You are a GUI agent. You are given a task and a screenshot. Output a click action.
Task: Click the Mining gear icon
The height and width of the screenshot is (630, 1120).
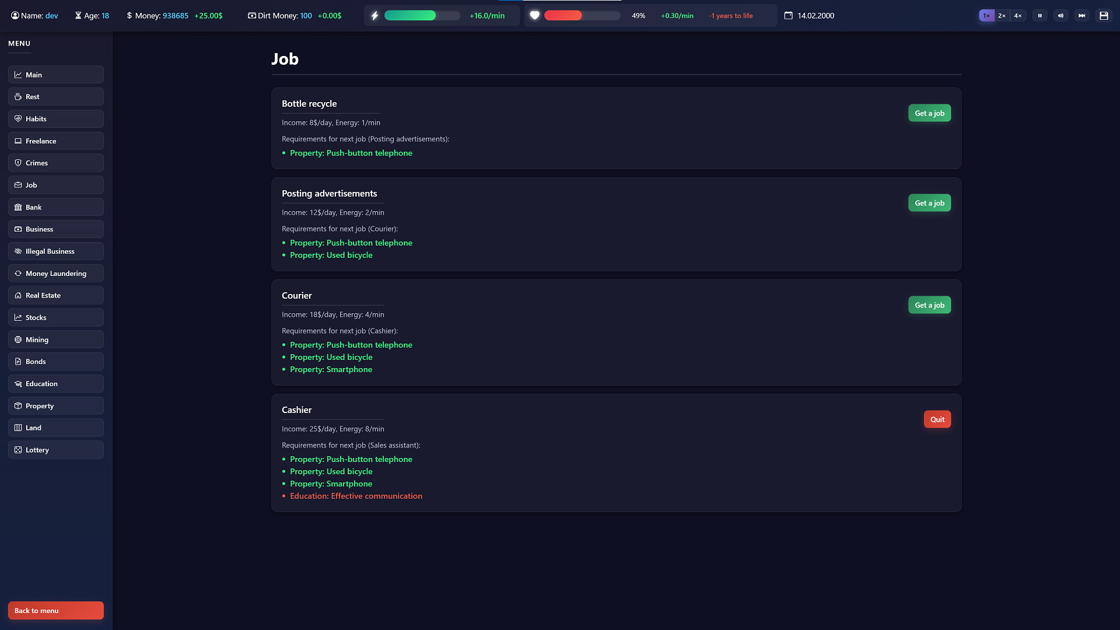[x=18, y=339]
